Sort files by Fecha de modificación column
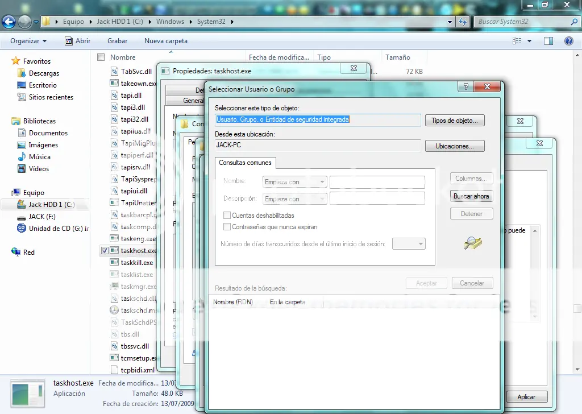Screen dimensions: 582x414 279,57
